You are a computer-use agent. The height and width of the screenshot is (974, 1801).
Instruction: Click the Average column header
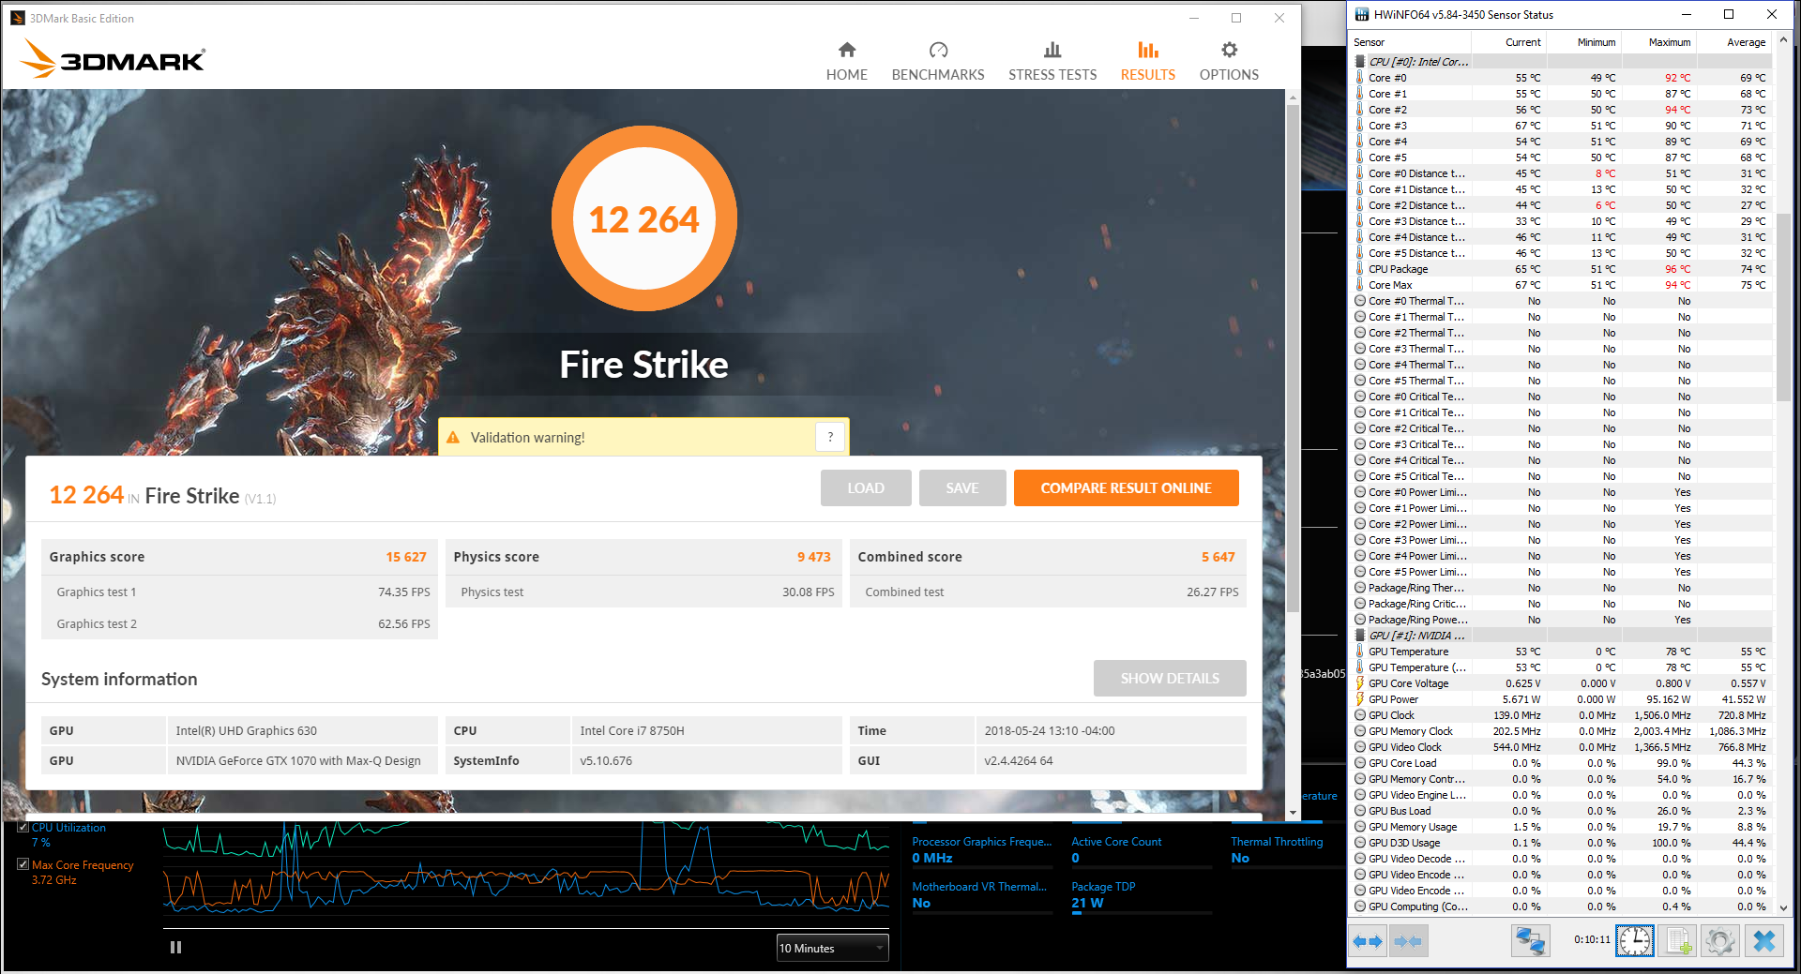point(1733,42)
